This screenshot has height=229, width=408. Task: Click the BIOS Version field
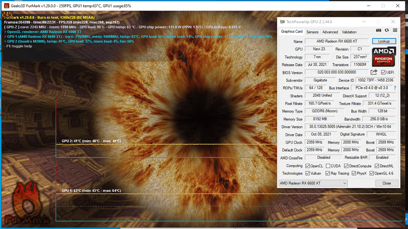coord(337,72)
